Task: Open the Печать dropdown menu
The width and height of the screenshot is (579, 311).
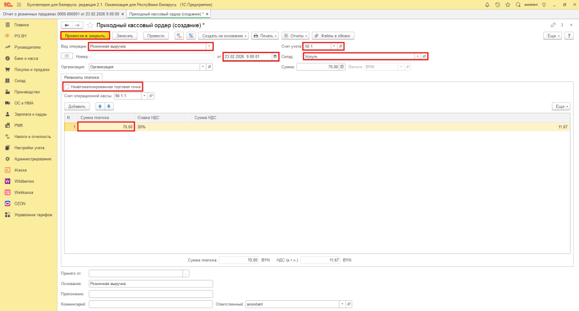Action: [x=265, y=36]
